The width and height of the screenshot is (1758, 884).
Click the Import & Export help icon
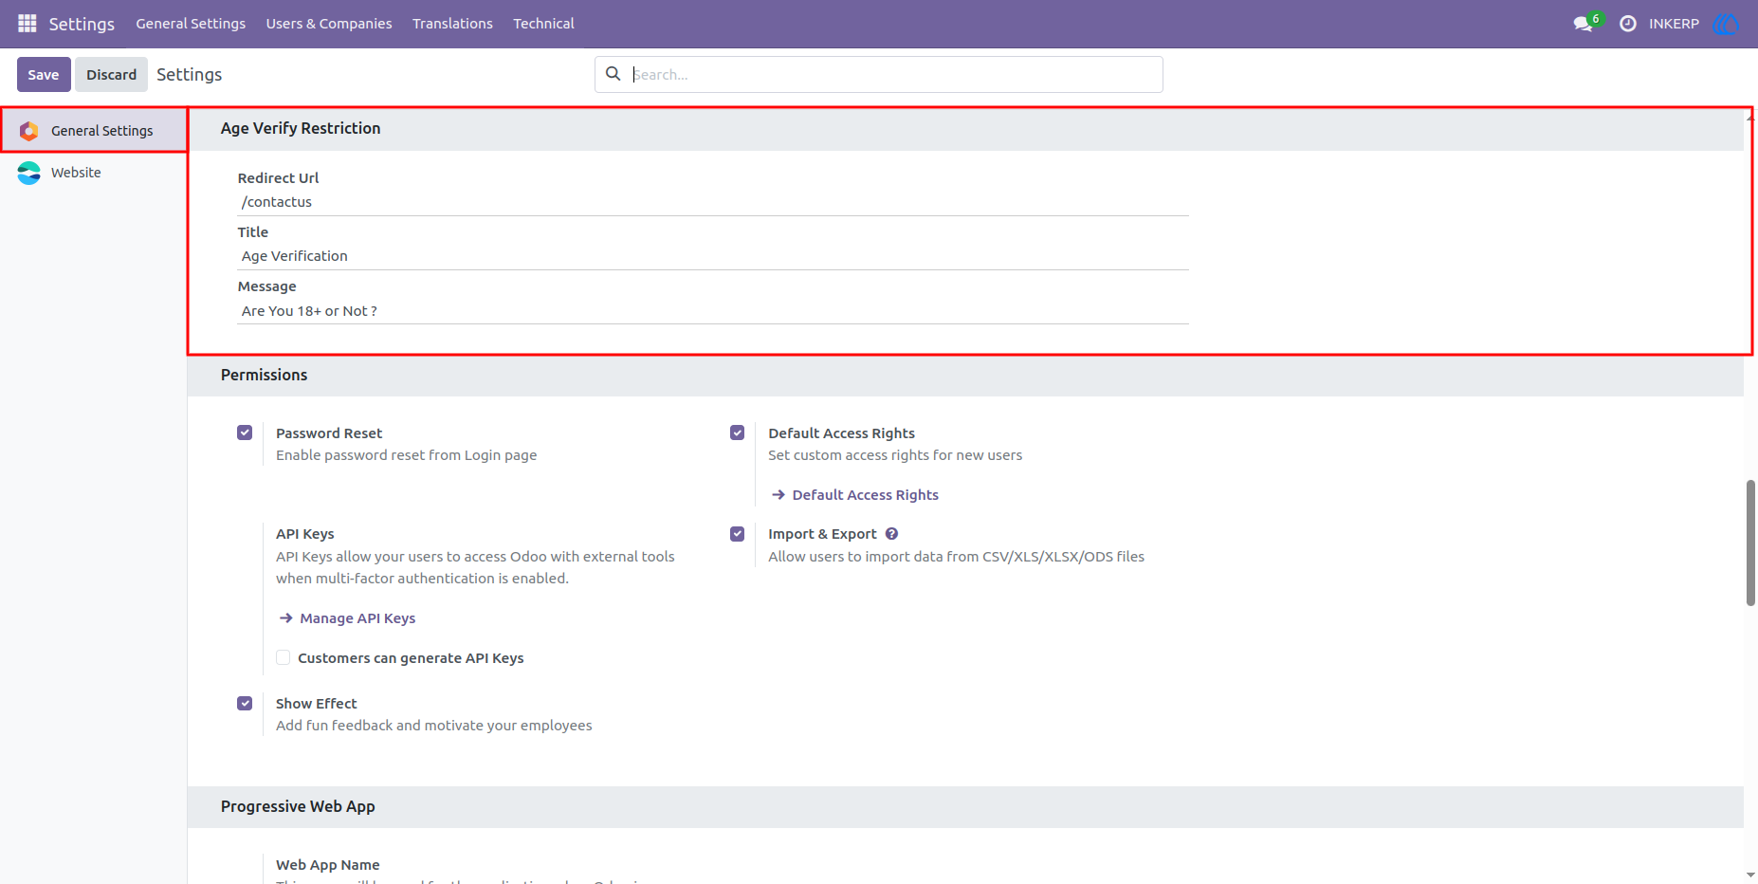tap(891, 534)
